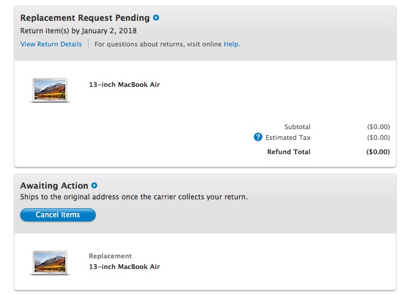Click arrow icon beside Replacement Request Pending

(156, 18)
